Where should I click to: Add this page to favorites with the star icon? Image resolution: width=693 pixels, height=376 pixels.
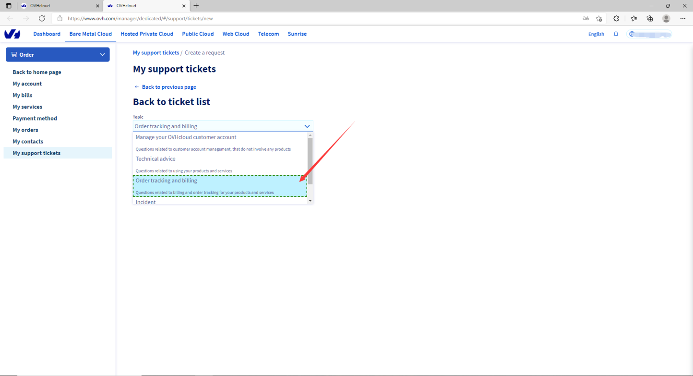[x=599, y=18]
